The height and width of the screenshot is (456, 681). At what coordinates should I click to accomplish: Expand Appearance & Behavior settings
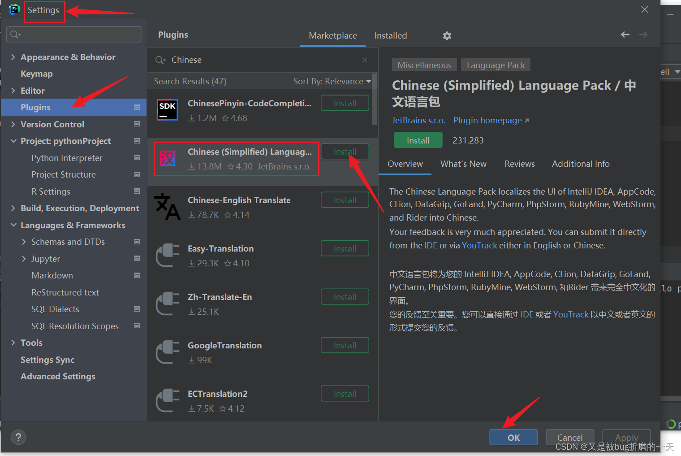point(13,57)
